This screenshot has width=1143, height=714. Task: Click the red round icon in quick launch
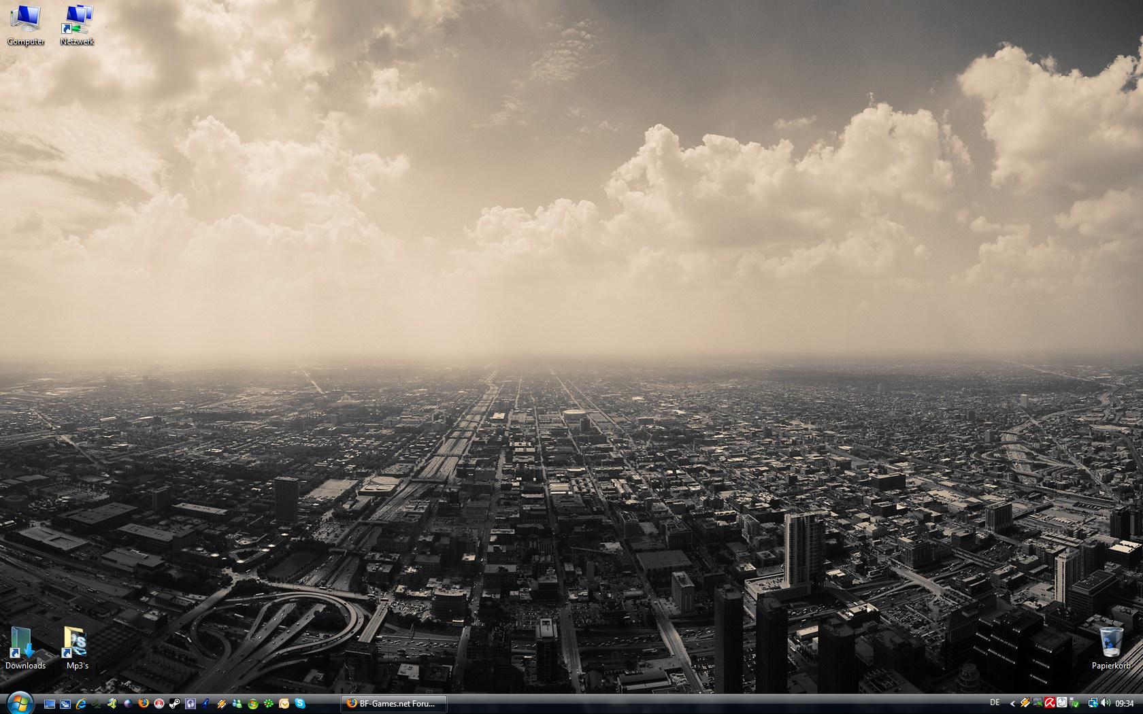coord(159,704)
